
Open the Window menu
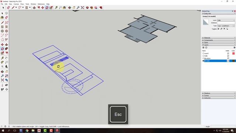pos(34,4)
